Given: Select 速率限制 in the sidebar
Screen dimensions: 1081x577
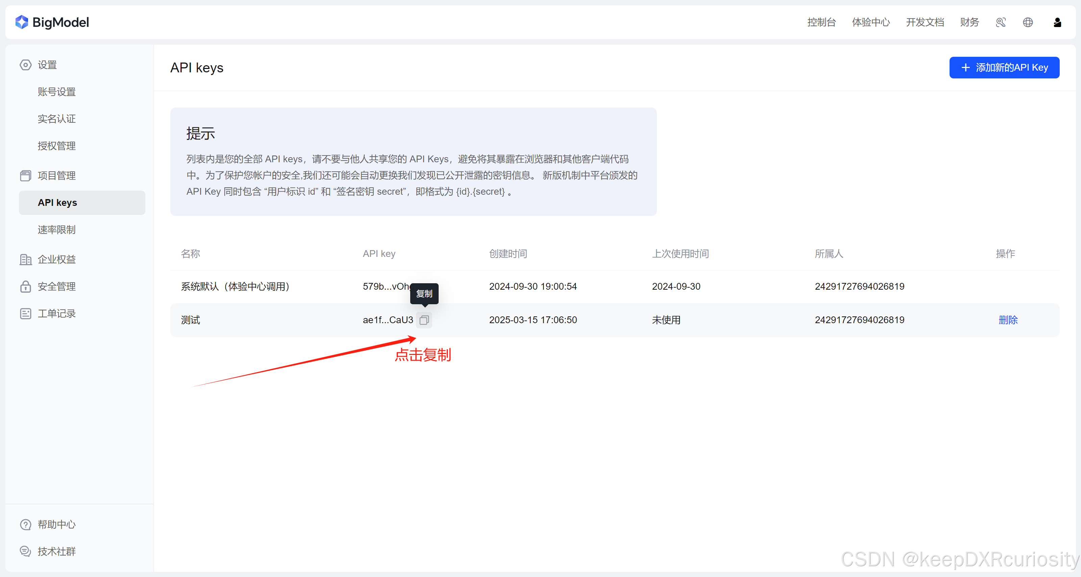Looking at the screenshot, I should [x=56, y=230].
